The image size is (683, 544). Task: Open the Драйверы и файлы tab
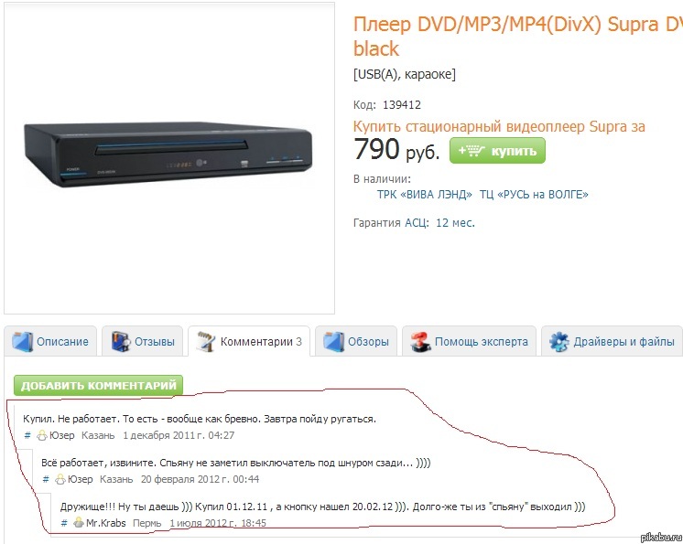(x=612, y=341)
